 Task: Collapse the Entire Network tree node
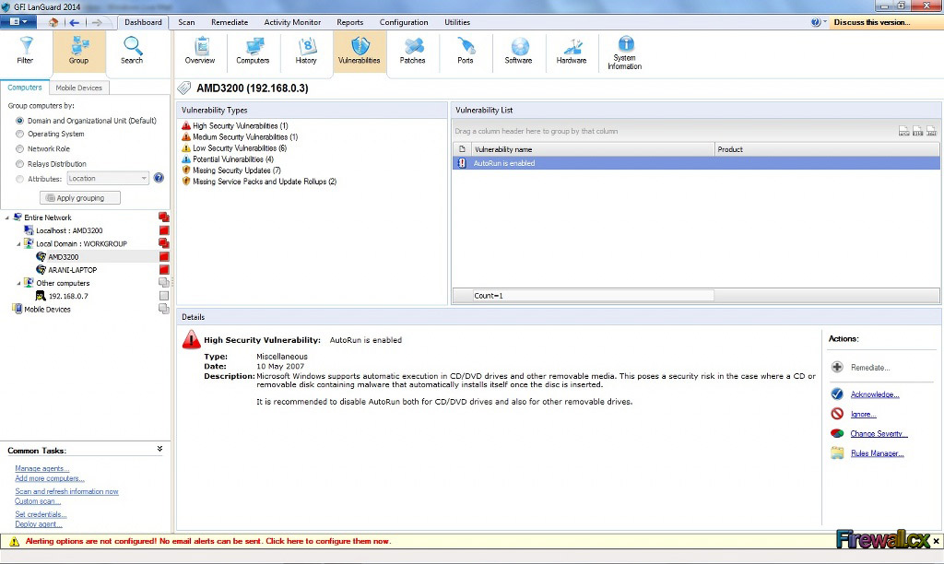(x=7, y=217)
